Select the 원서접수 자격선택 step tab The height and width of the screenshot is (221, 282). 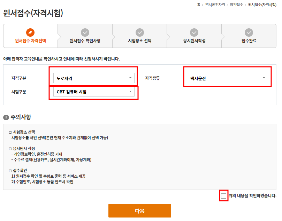pos(30,36)
